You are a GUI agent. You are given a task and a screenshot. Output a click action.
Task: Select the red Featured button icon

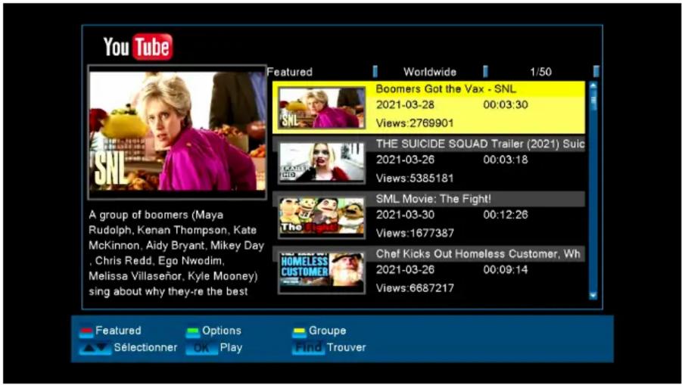(x=86, y=332)
